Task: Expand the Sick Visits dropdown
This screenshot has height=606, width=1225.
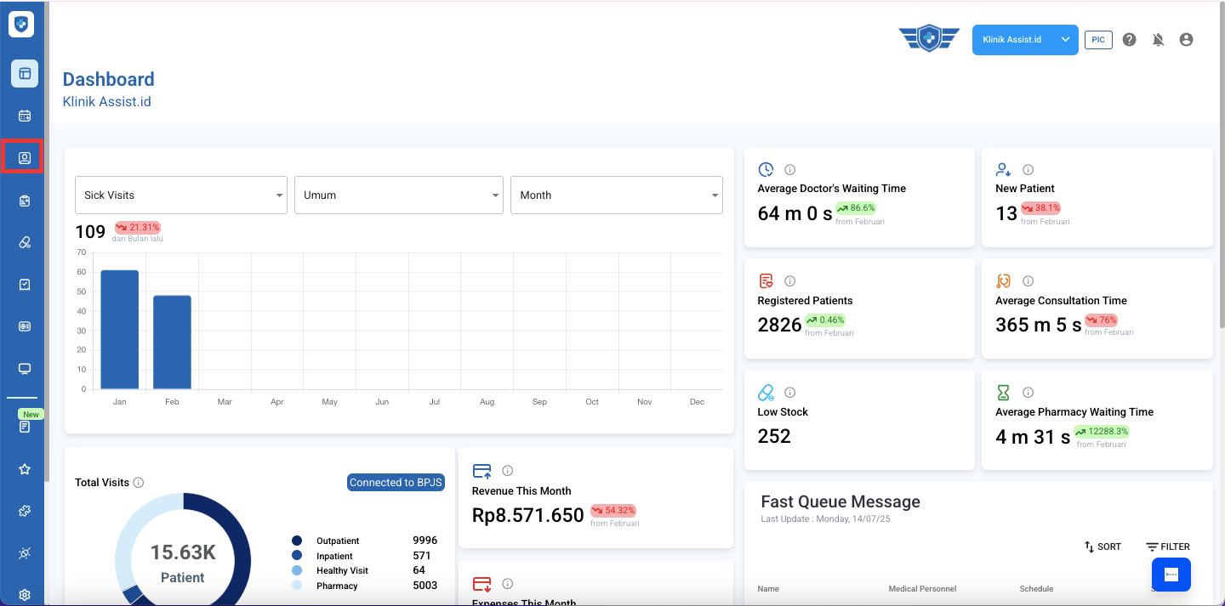Action: 180,195
